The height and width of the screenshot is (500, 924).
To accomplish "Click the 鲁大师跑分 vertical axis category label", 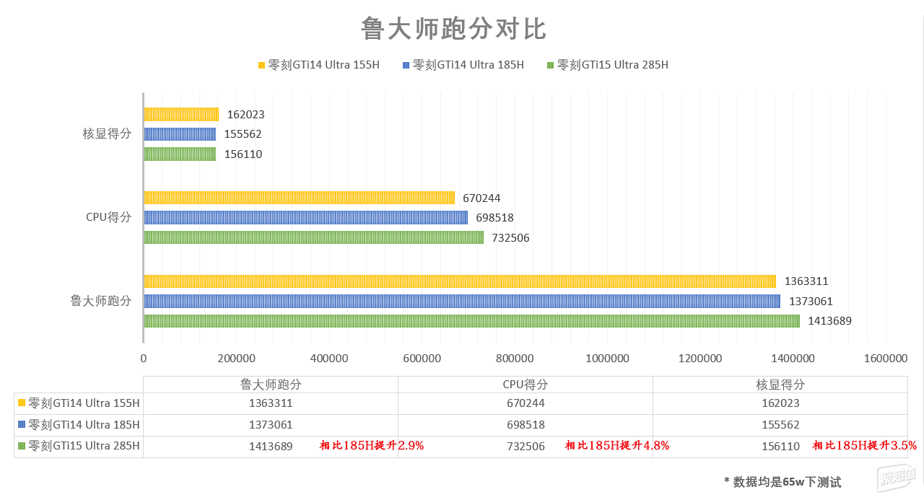I will [101, 301].
